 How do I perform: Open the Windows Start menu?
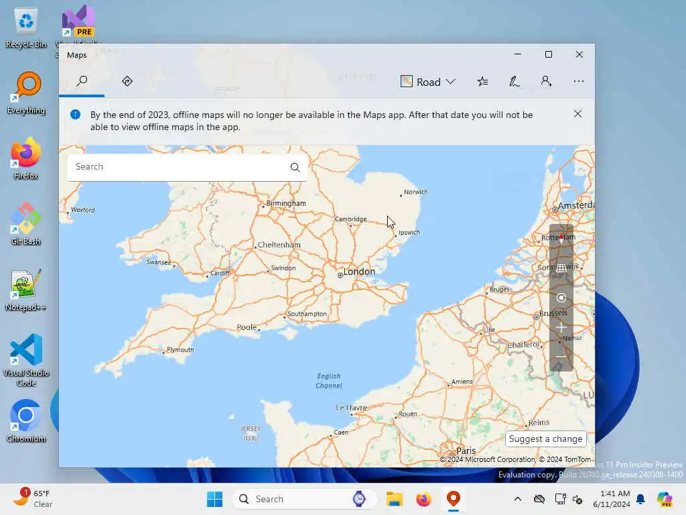(x=214, y=499)
